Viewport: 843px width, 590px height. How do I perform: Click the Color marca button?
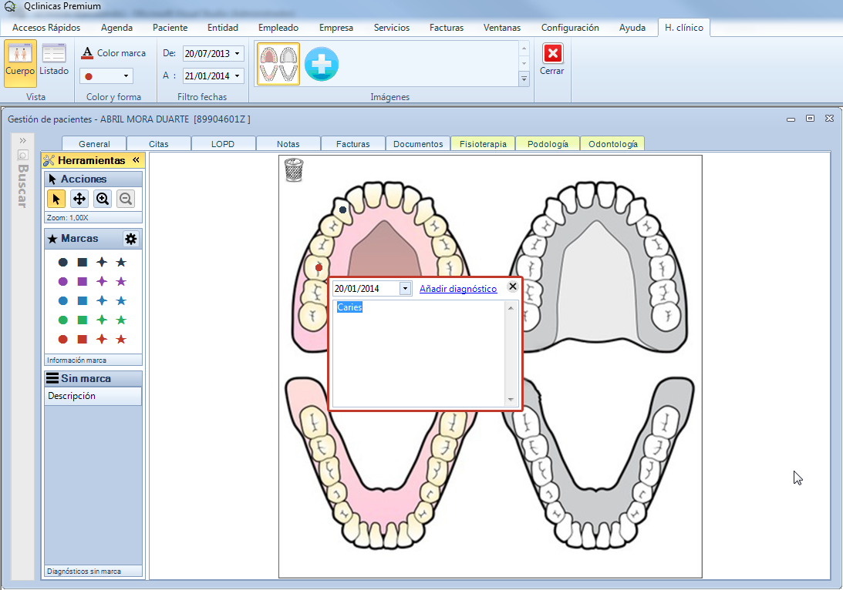tap(113, 53)
